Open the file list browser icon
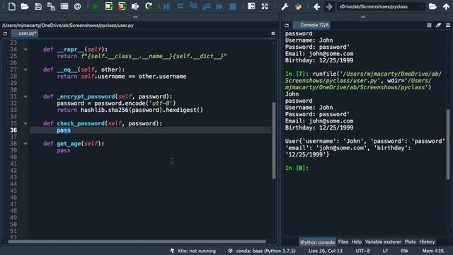 click(x=64, y=6)
